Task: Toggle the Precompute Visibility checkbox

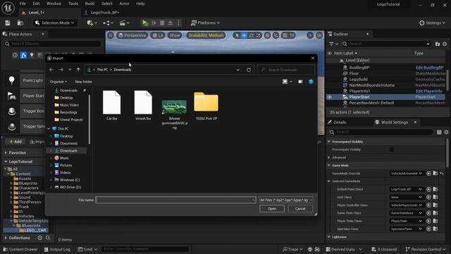Action: point(392,150)
